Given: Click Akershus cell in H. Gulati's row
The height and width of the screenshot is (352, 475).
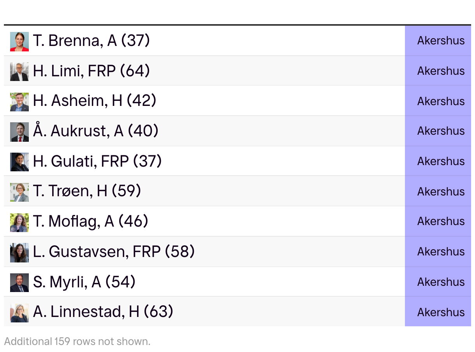Looking at the screenshot, I should point(438,161).
